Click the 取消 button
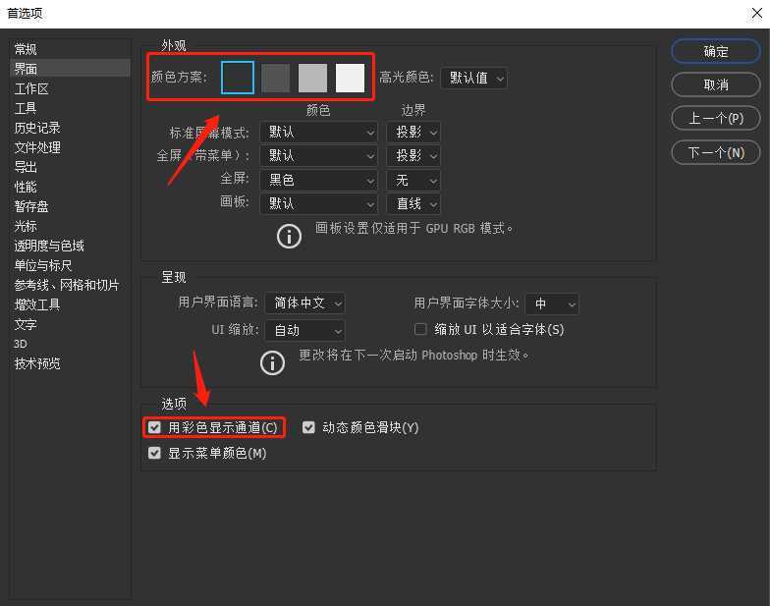Viewport: 770px width, 606px height. click(715, 84)
